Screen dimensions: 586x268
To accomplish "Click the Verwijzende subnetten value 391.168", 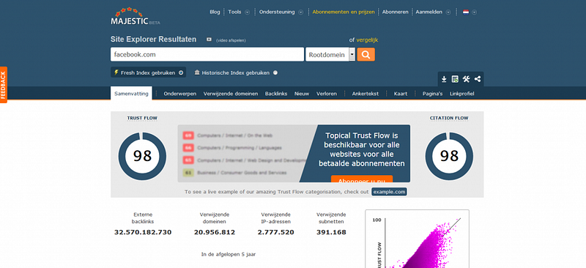I will pyautogui.click(x=331, y=233).
